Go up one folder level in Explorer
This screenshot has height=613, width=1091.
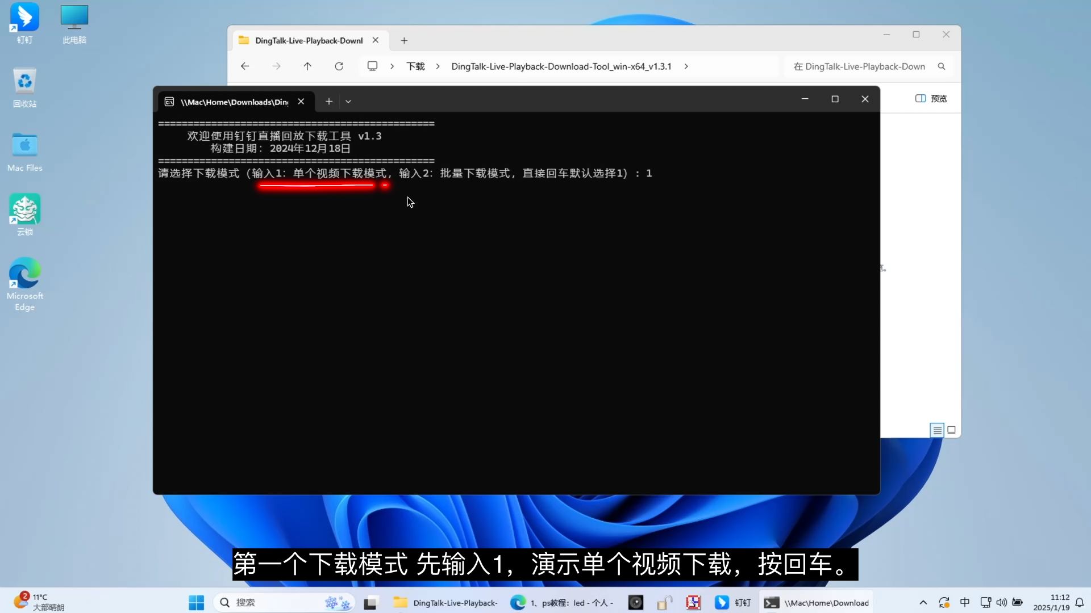(x=307, y=66)
